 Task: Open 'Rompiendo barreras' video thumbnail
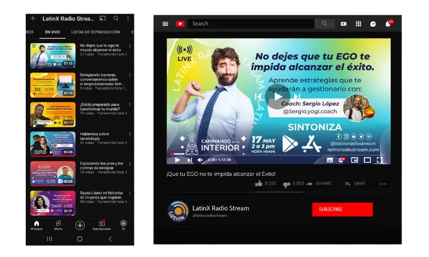(x=53, y=85)
